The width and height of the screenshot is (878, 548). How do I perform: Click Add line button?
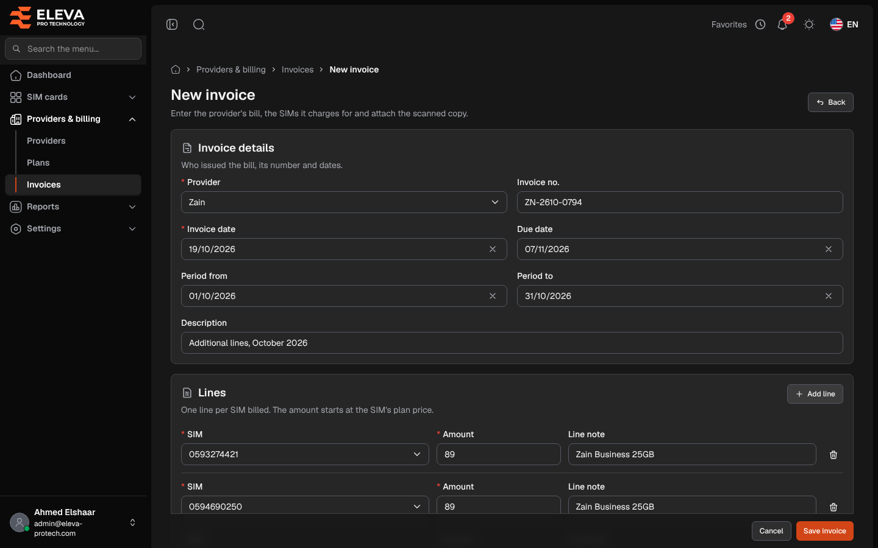point(815,394)
